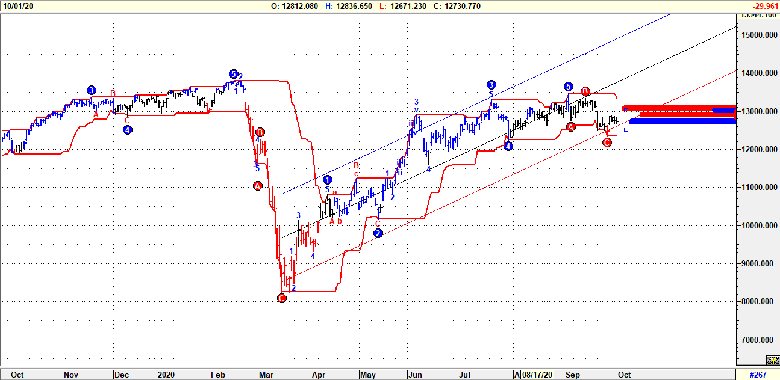Select blue circled 3 wave label in November

click(92, 90)
